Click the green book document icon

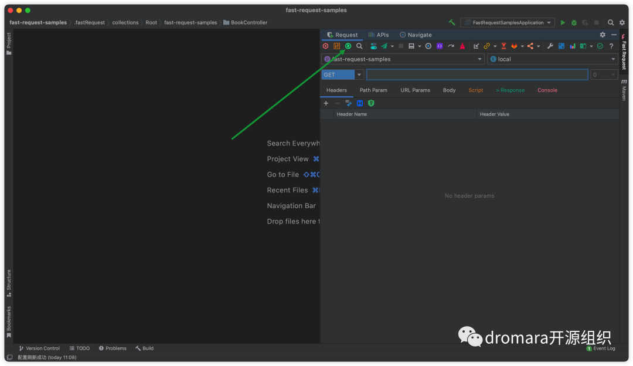pos(583,46)
